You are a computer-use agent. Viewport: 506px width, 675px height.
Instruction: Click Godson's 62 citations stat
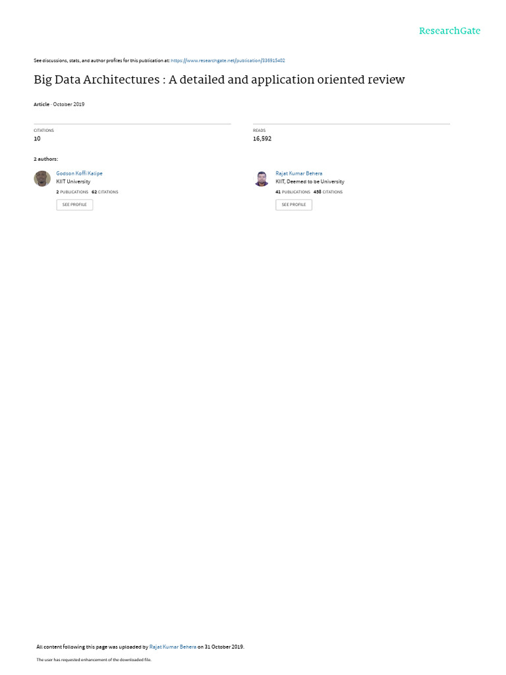coord(105,192)
